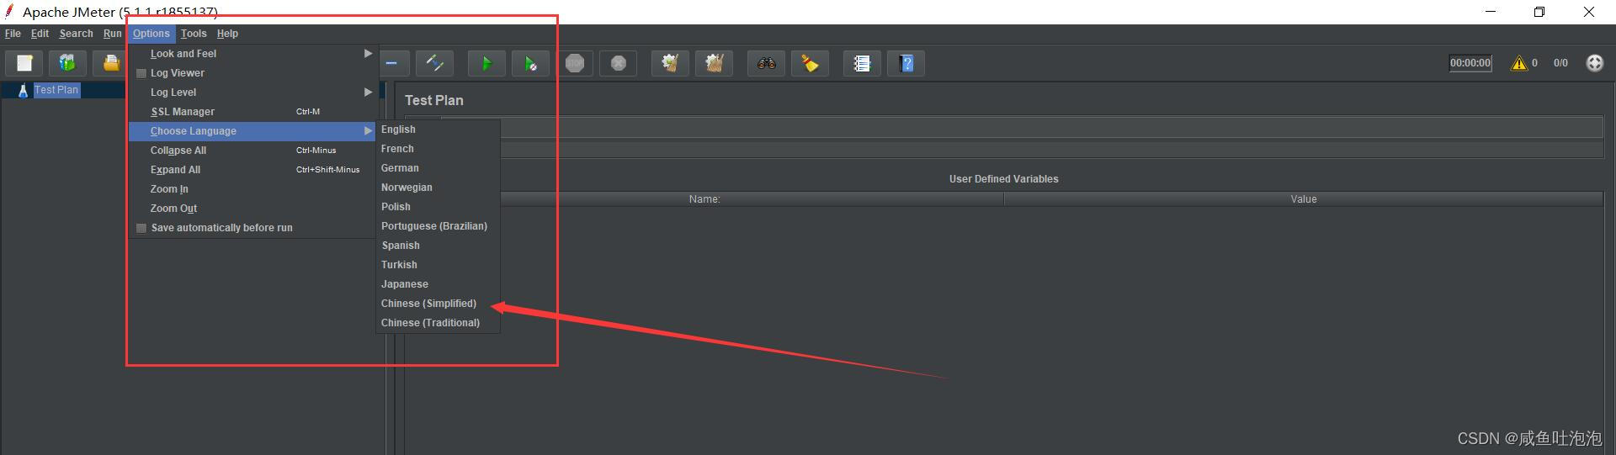Viewport: 1616px width, 455px height.
Task: Choose Chinese (Traditional) language
Action: click(x=438, y=323)
